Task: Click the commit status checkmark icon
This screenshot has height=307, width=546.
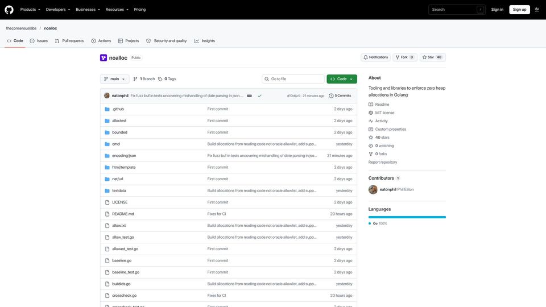Action: [x=259, y=96]
